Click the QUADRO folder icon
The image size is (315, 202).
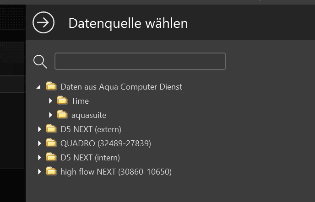click(x=51, y=143)
